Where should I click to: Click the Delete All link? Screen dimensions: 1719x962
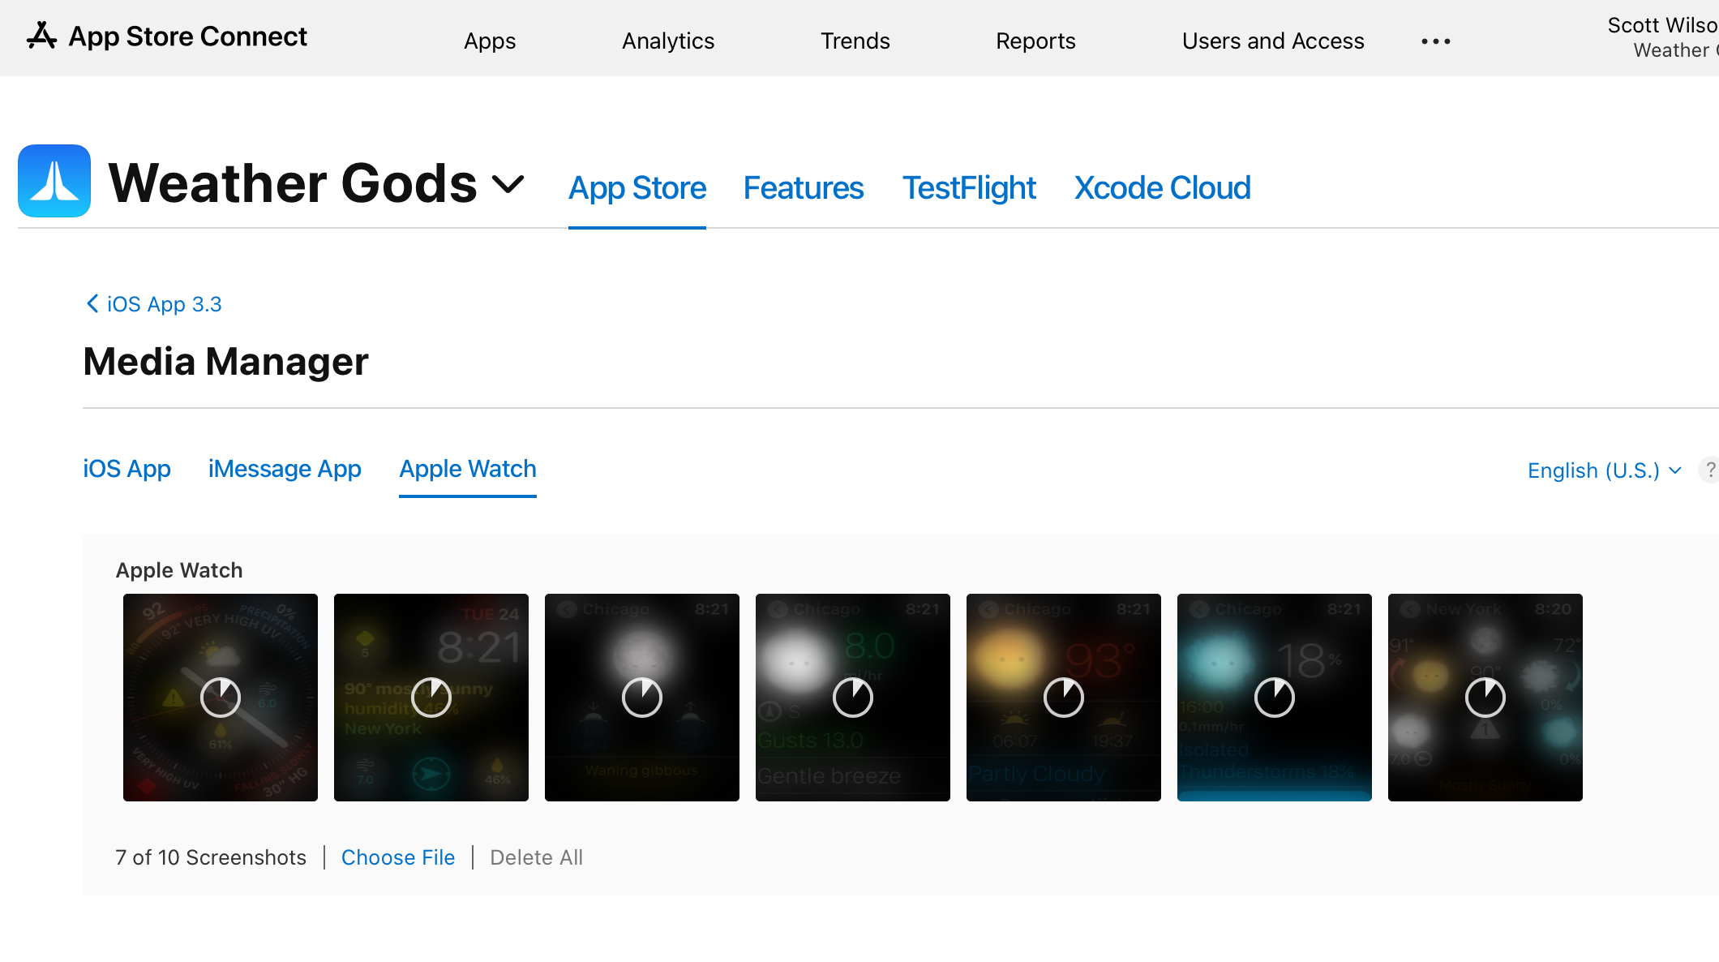536,857
